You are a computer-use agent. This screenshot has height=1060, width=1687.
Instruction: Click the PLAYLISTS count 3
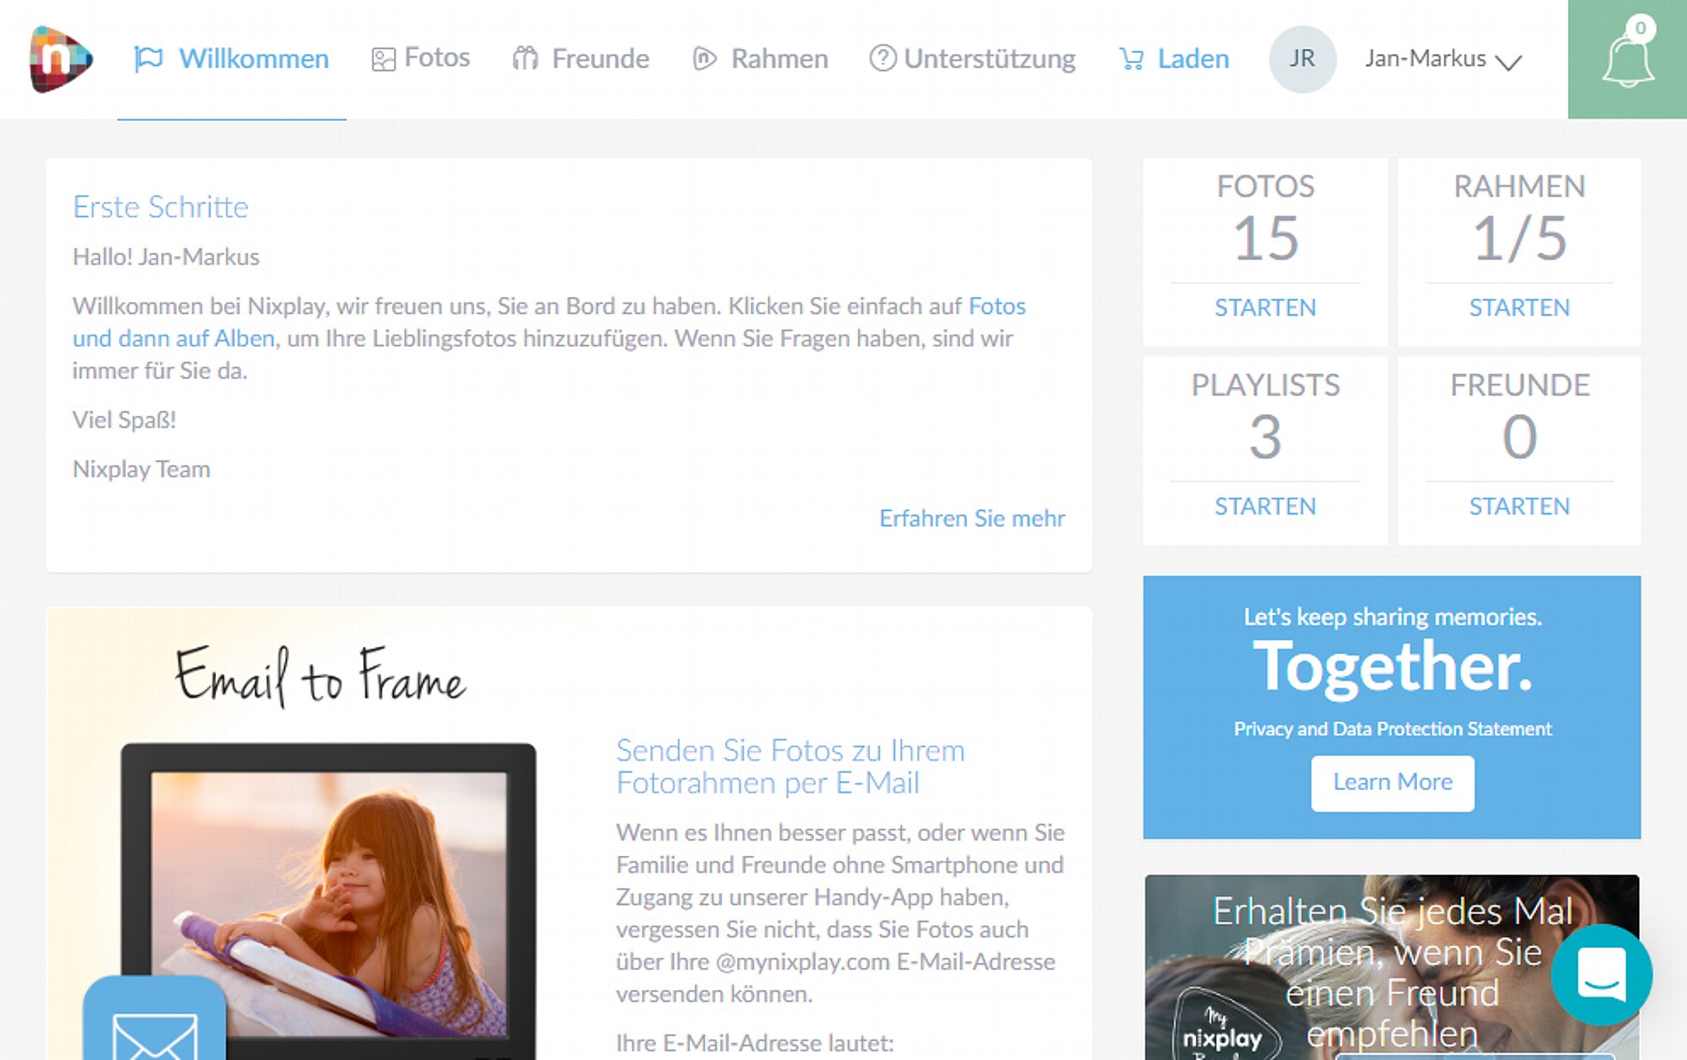coord(1265,437)
